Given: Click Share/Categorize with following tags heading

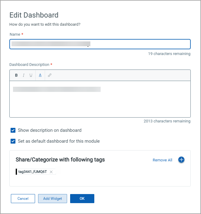Looking at the screenshot, I should pos(60,160).
